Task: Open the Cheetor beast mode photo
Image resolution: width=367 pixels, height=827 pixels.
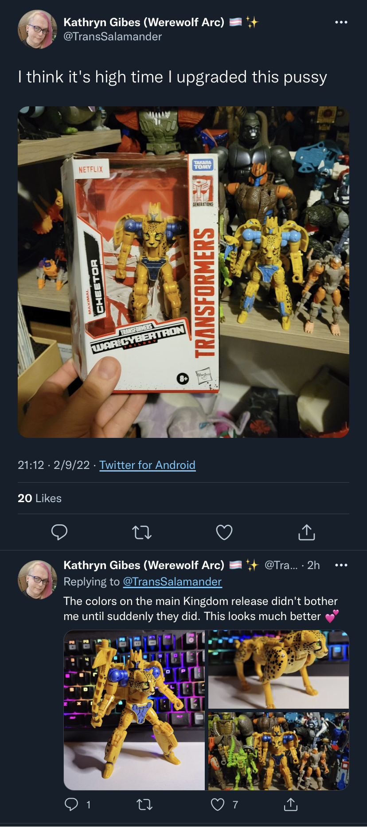Action: pyautogui.click(x=279, y=669)
